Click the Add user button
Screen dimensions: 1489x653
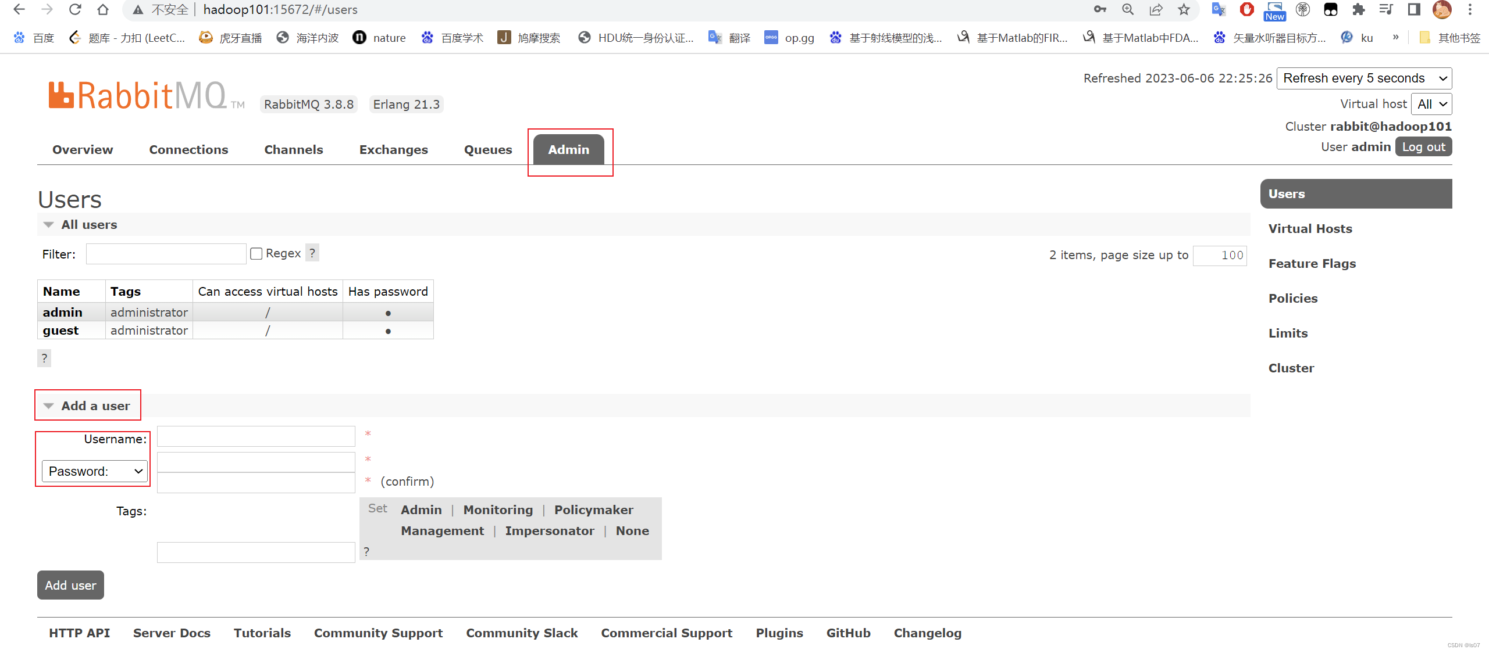(70, 585)
